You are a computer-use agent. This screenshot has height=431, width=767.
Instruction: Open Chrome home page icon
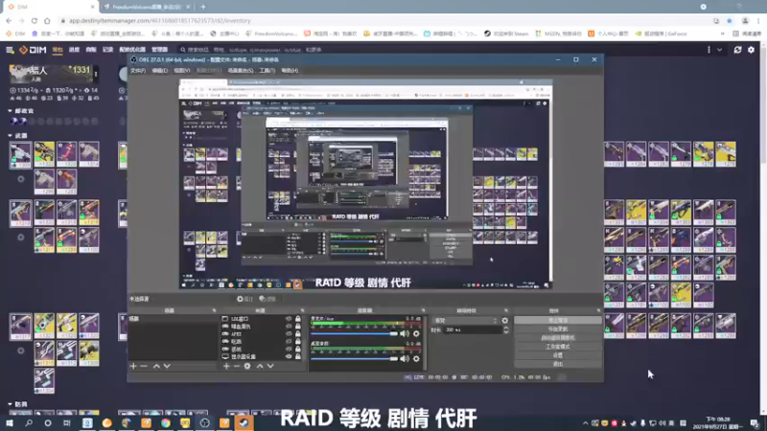pos(47,20)
